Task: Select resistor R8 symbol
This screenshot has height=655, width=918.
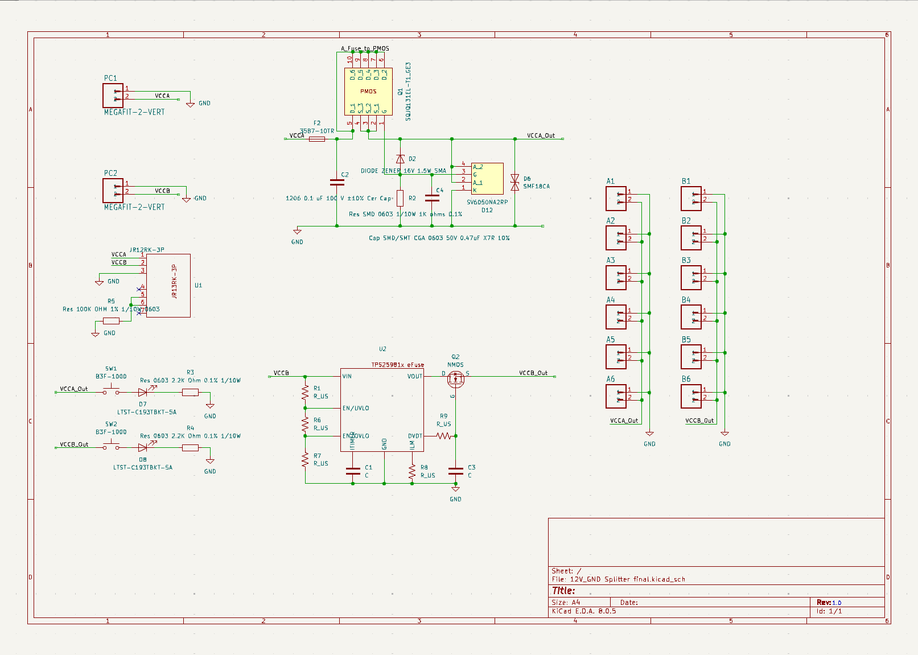Action: tap(412, 471)
